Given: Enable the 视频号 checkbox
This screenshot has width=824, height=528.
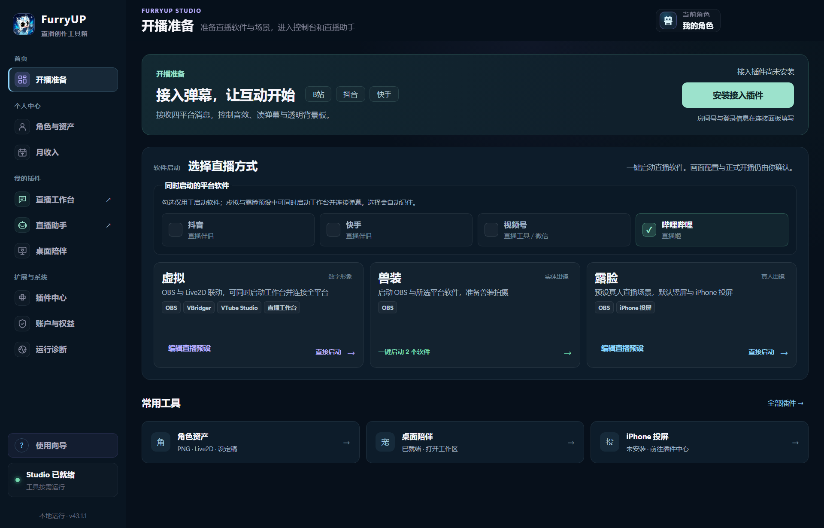Looking at the screenshot, I should tap(491, 230).
